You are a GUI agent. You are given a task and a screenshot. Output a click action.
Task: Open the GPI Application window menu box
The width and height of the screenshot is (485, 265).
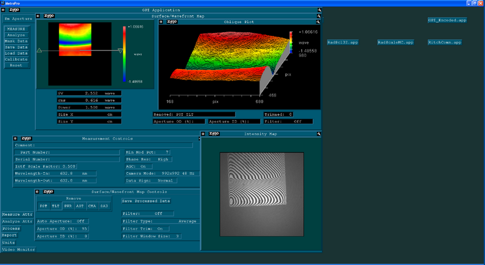pyautogui.click(x=3, y=10)
